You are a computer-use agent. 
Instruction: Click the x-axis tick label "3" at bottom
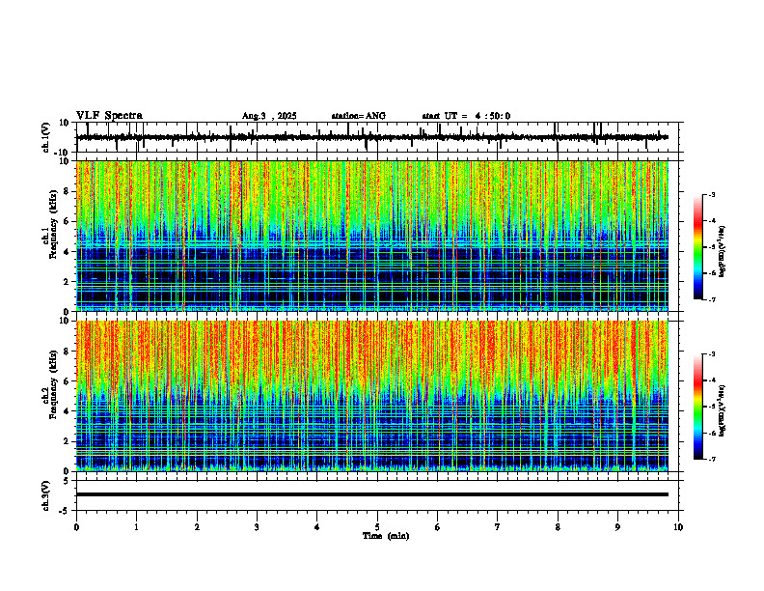click(257, 527)
